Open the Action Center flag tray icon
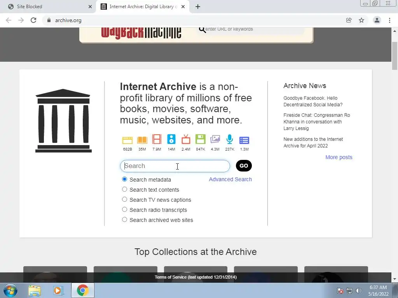Image resolution: width=398 pixels, height=298 pixels. 340,291
